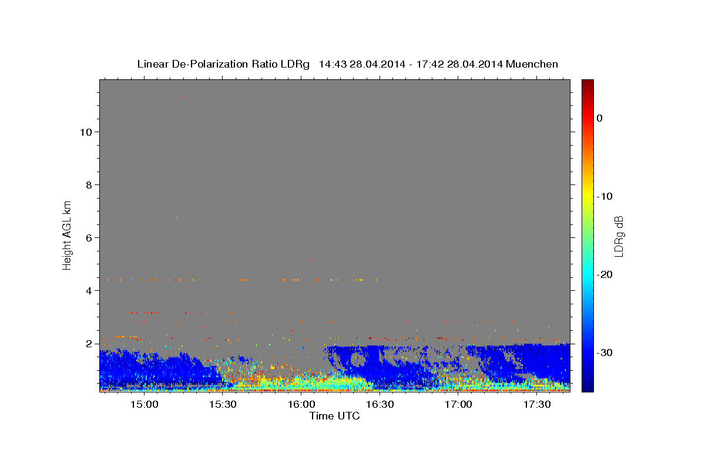The image size is (705, 470).
Task: Click the height tick label '8'
Action: (x=90, y=185)
